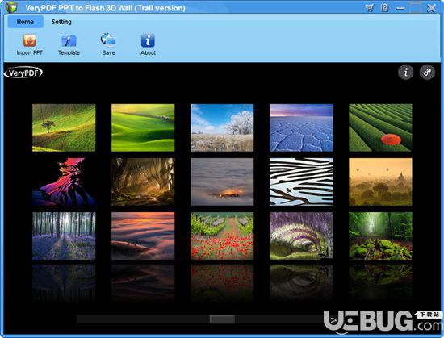Screen dimensions: 444x338
Task: Select the black and white terraces thumbnail
Action: tap(301, 182)
